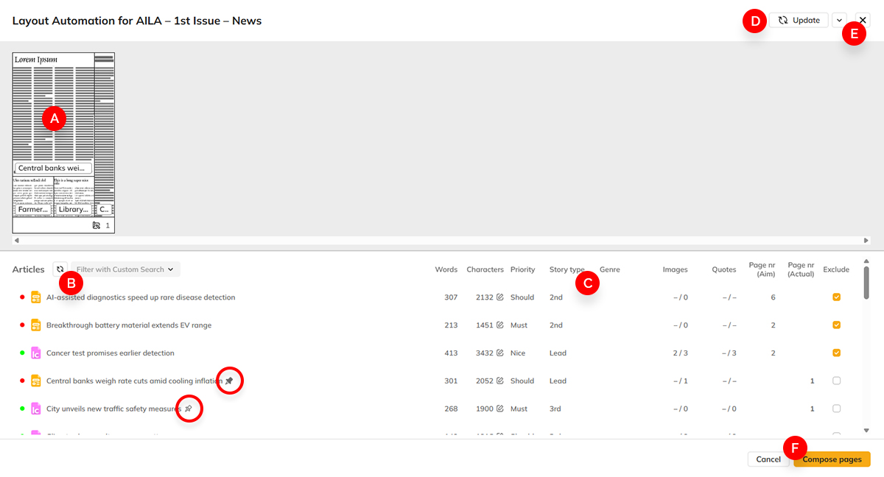Click the orange article icon for Central banks
The image size is (884, 477).
tap(35, 381)
